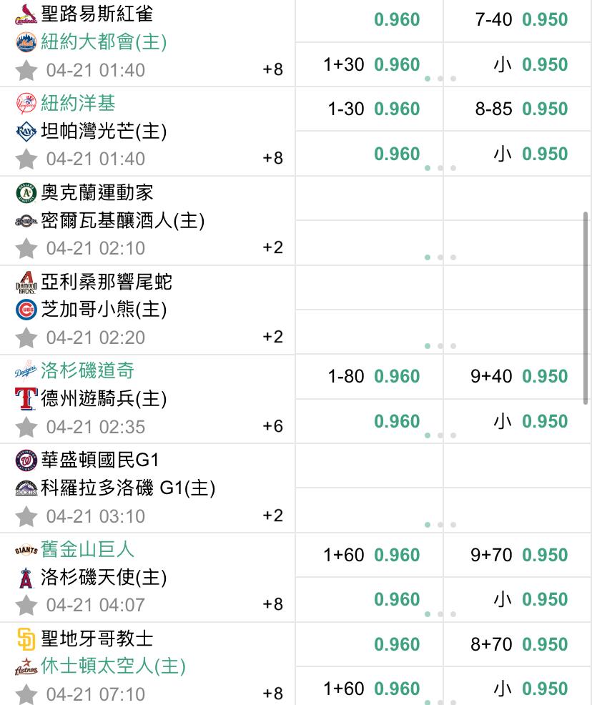Viewport: 592px width, 705px height.
Task: Expand +8 more bets for Yankees game
Action: pyautogui.click(x=272, y=158)
